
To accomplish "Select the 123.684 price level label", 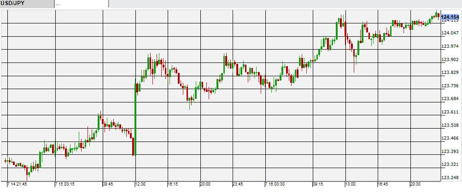I will 450,99.
